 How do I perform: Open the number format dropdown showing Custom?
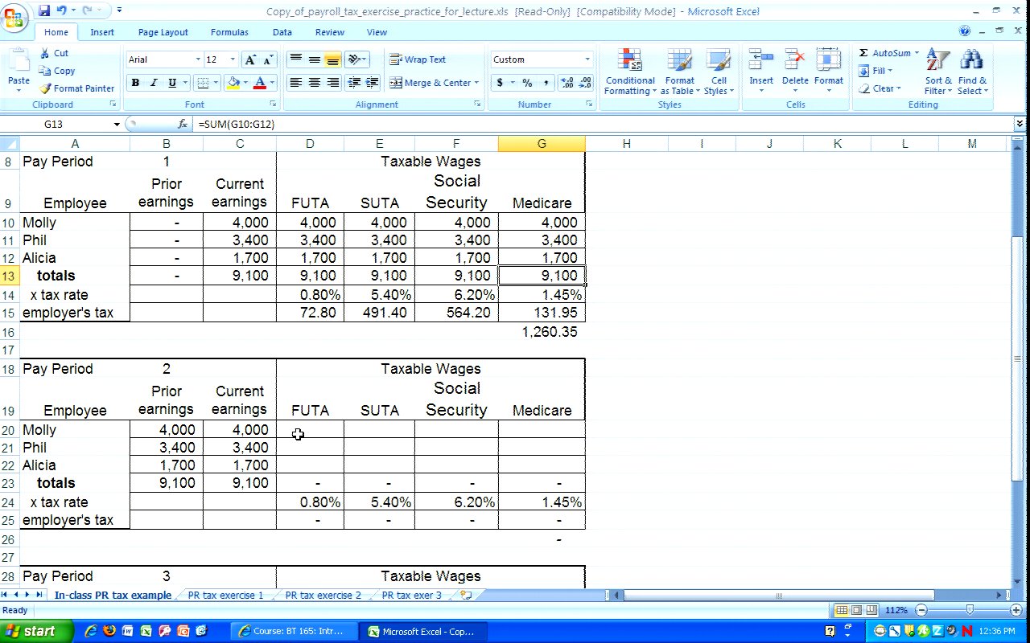pos(587,59)
